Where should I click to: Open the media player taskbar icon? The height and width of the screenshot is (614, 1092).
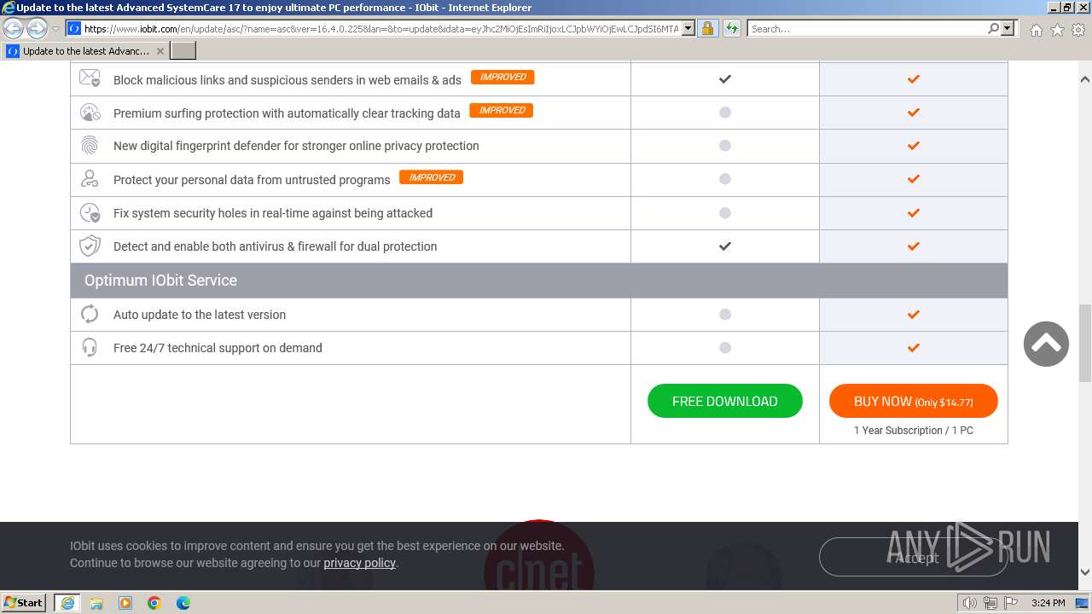tap(125, 603)
